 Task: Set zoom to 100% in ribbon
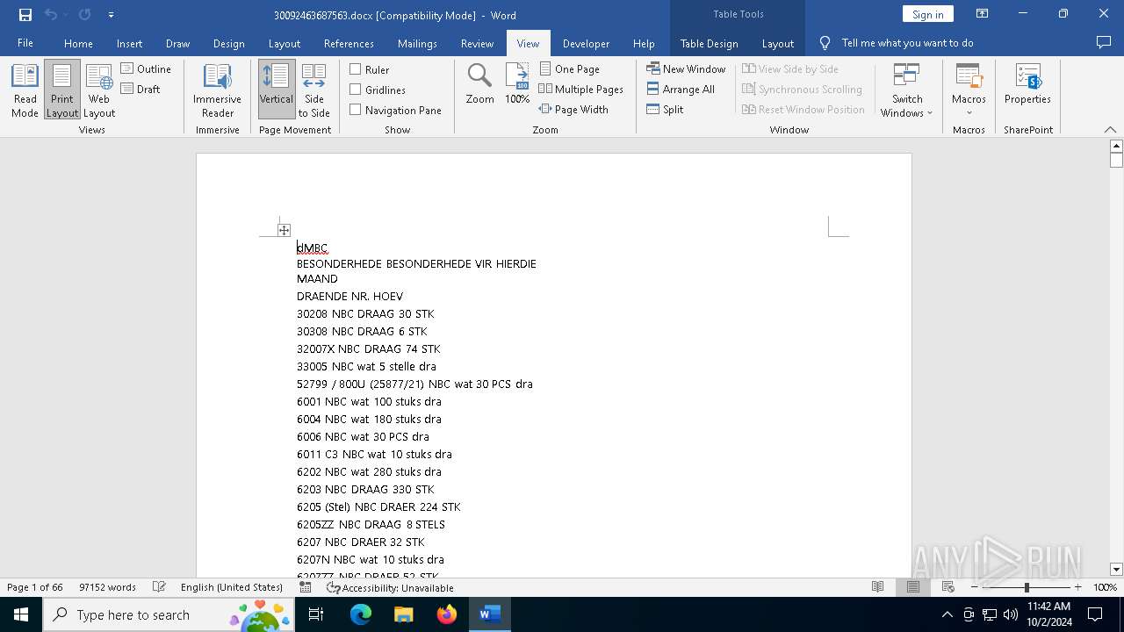coord(517,84)
